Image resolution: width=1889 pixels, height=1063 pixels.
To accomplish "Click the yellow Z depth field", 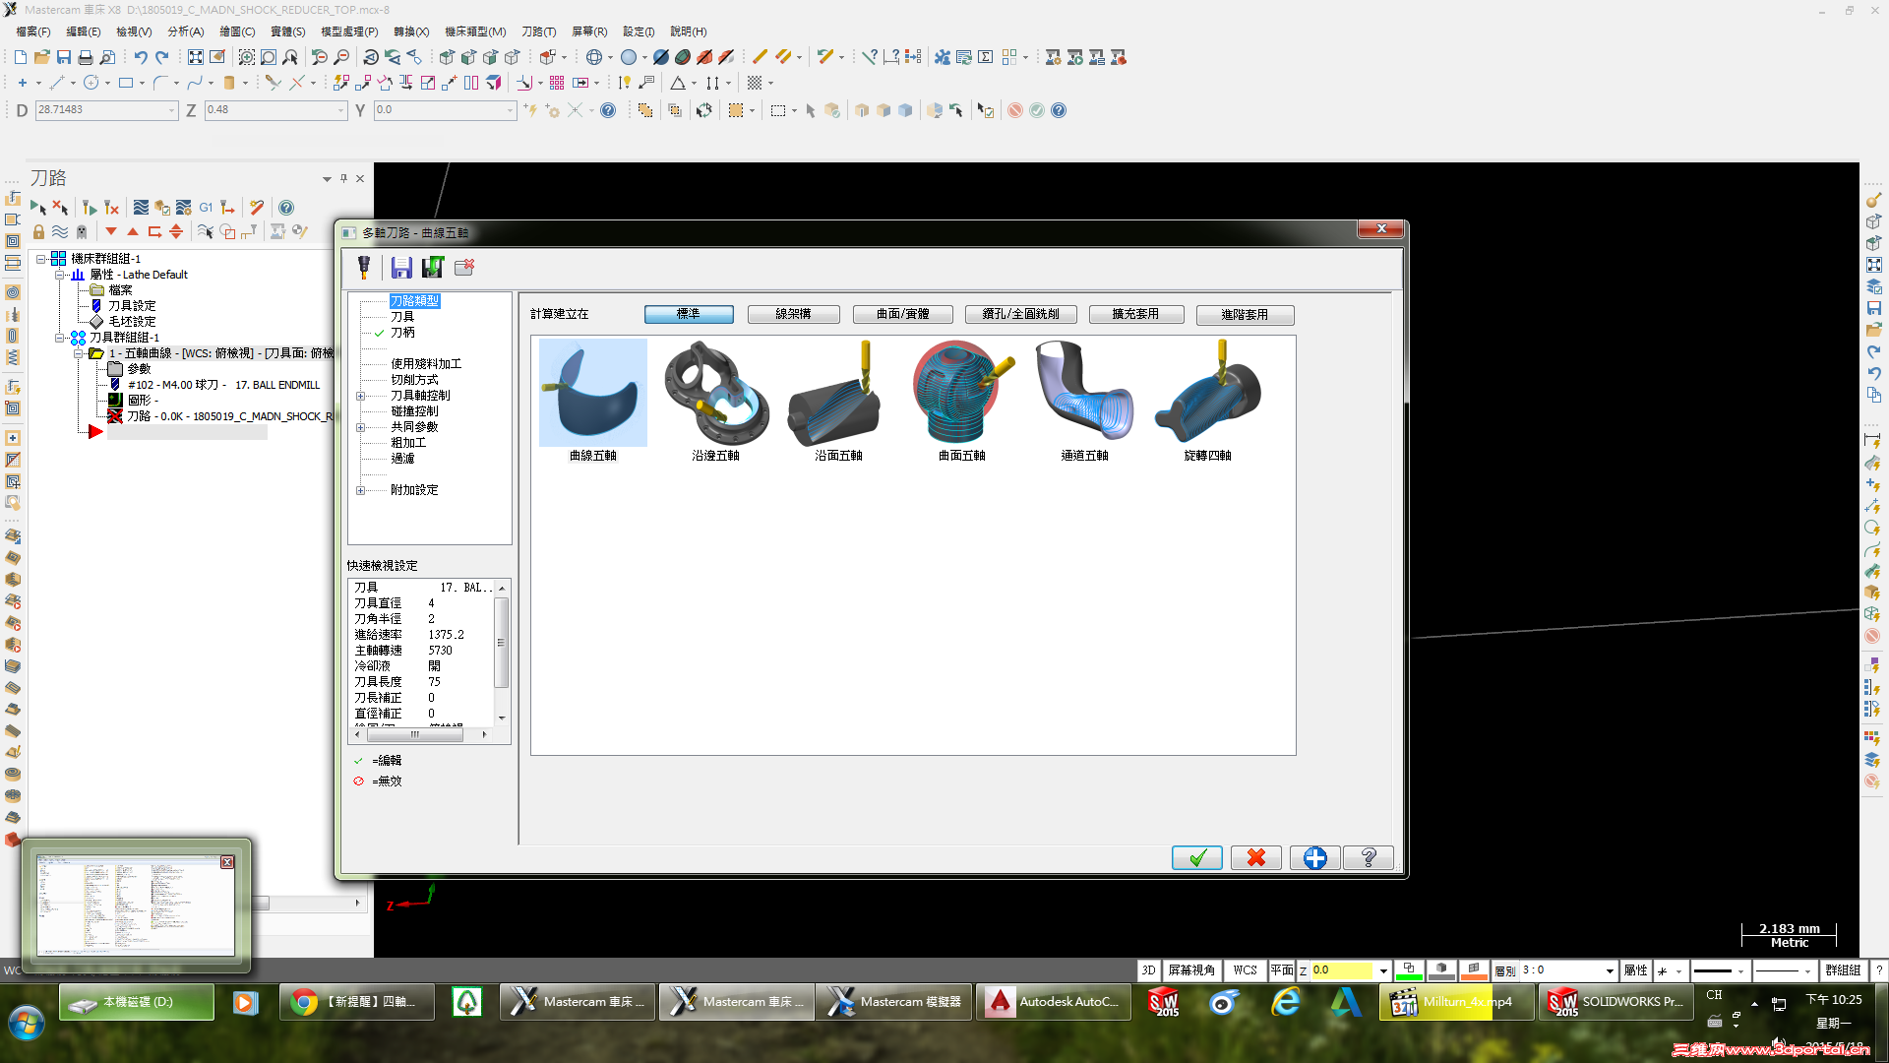I will tap(1342, 970).
